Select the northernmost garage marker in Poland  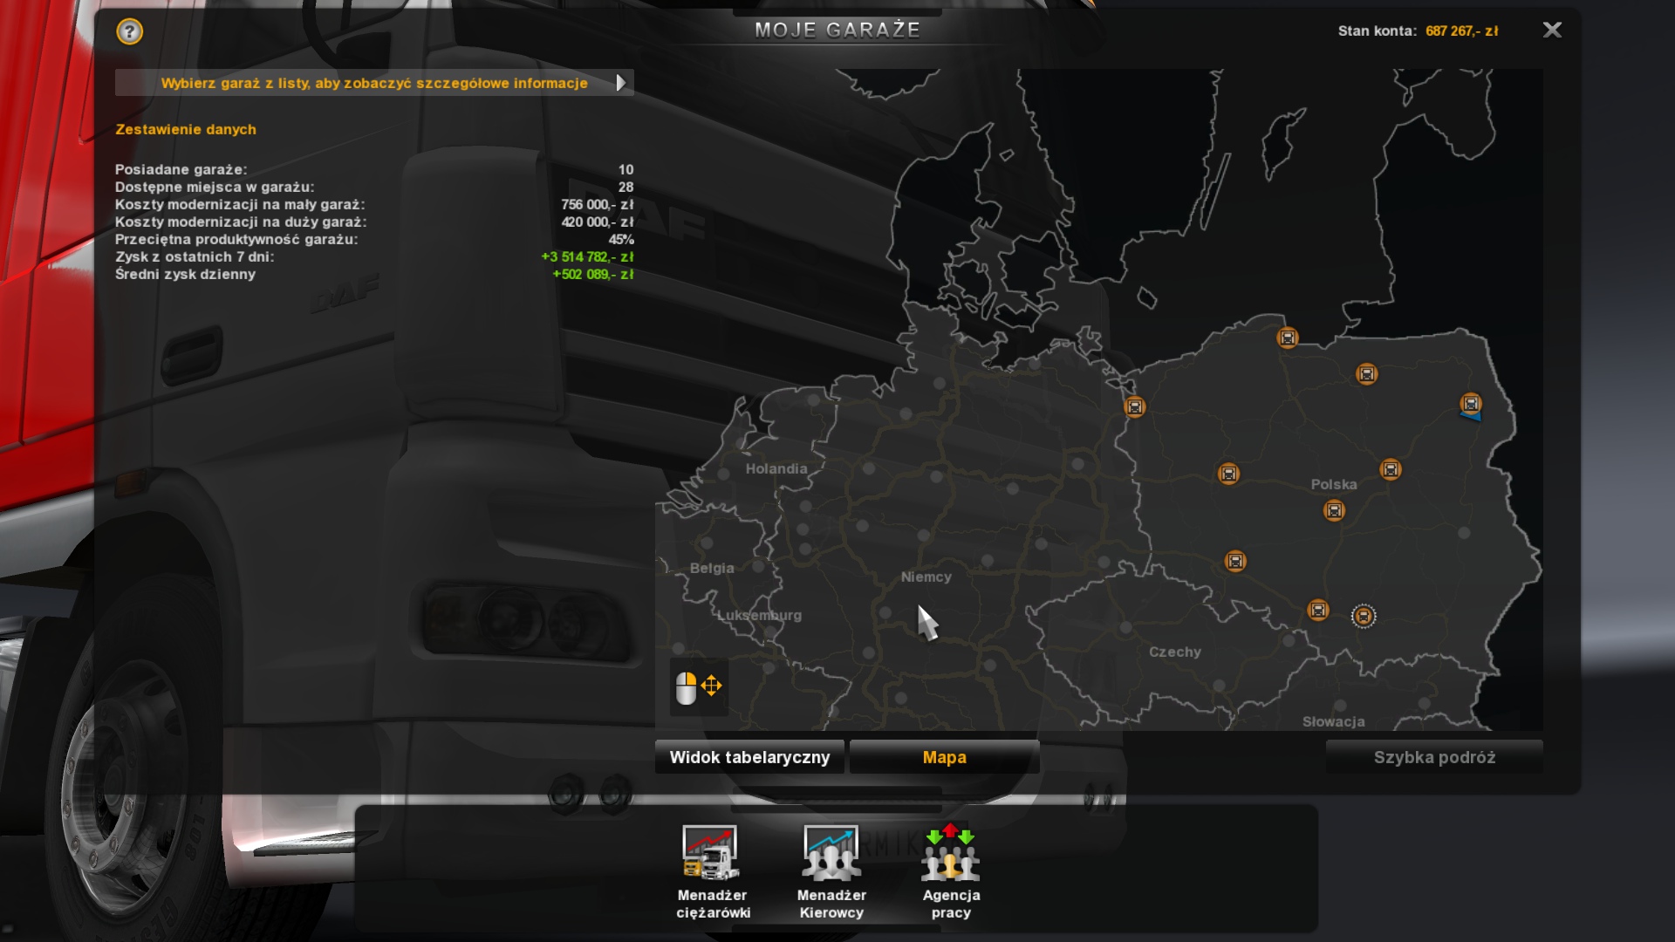coord(1288,338)
